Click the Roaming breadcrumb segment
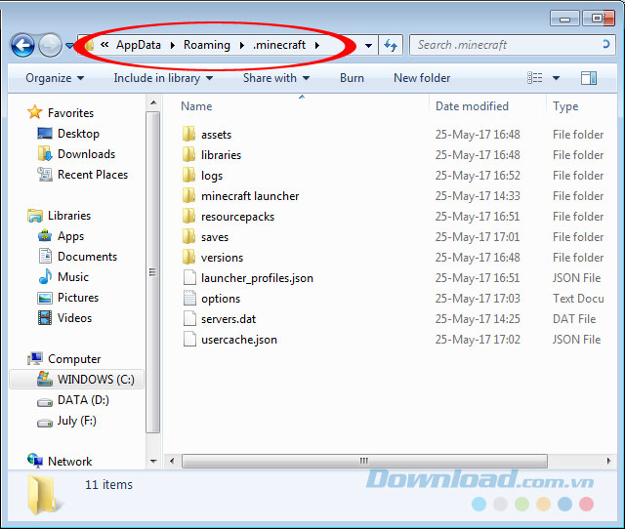Viewport: 625px width, 529px height. [207, 45]
